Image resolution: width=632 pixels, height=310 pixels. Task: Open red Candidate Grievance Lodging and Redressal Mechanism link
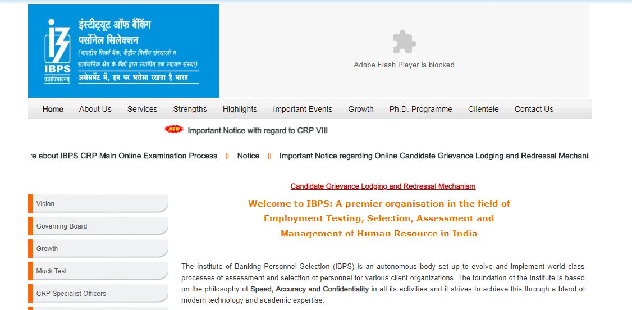(383, 186)
